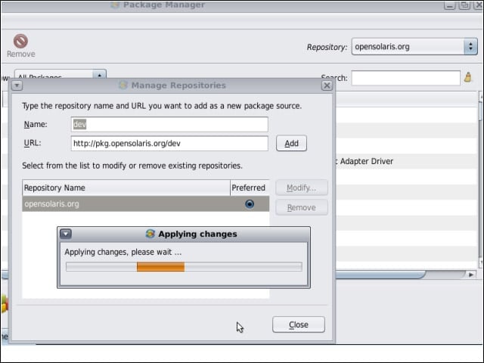Click the Close button in Manage Repositories

pyautogui.click(x=299, y=324)
